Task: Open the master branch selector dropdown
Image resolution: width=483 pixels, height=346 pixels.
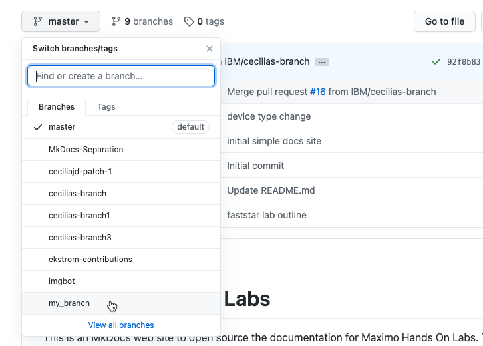Action: coord(61,21)
